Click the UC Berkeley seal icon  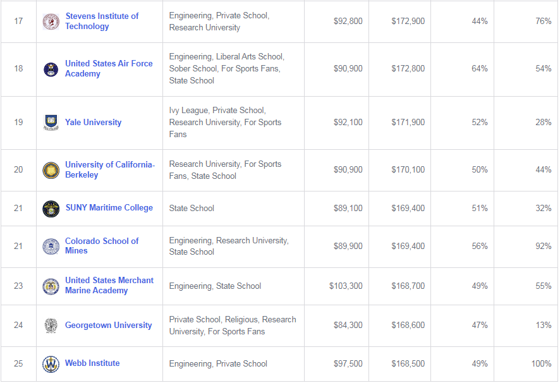[x=51, y=170]
